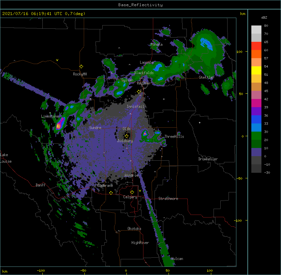Select the Vulcan label
Screen dimensions: 281x275
(177, 259)
